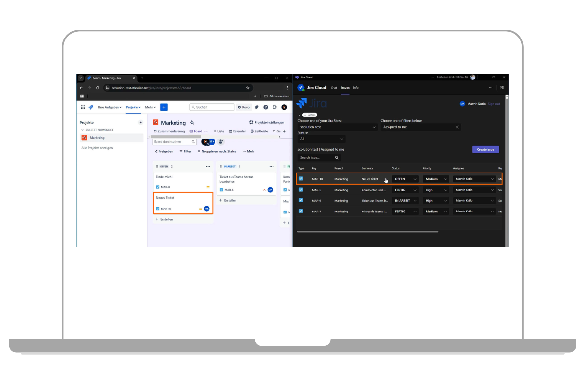Open the Jira app switcher grid icon
The width and height of the screenshot is (585, 385).
tap(83, 107)
